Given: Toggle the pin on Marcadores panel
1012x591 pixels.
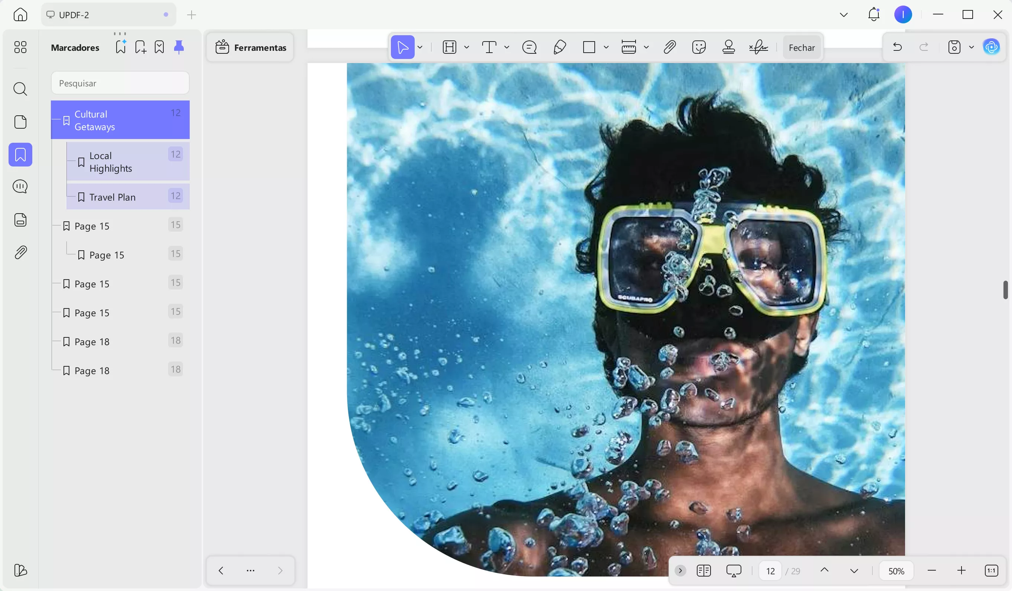Looking at the screenshot, I should [179, 47].
